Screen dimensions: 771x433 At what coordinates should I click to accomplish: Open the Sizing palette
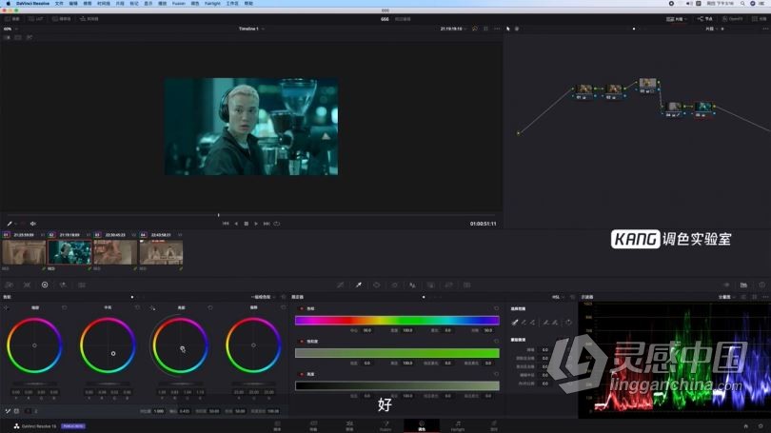449,285
